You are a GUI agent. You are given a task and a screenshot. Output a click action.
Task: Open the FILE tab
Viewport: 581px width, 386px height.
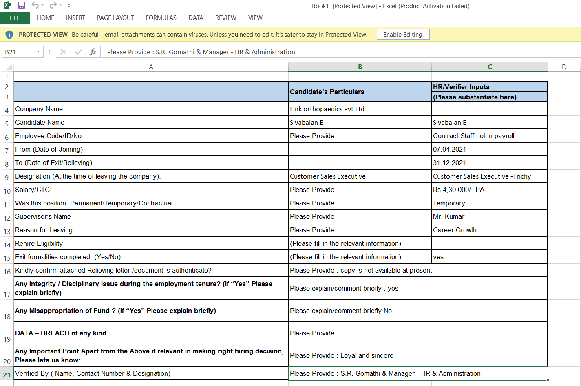click(15, 18)
